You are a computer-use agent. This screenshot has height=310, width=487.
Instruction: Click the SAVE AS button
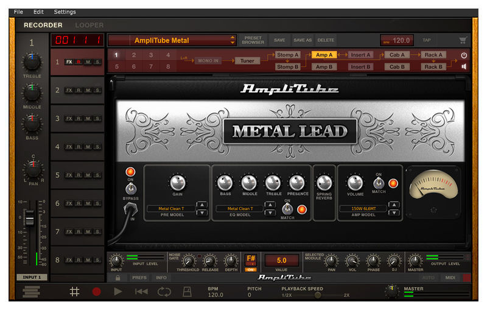pos(303,40)
